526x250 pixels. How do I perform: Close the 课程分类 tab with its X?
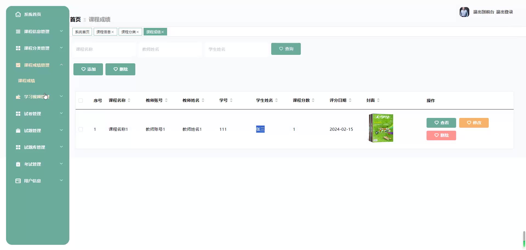138,32
